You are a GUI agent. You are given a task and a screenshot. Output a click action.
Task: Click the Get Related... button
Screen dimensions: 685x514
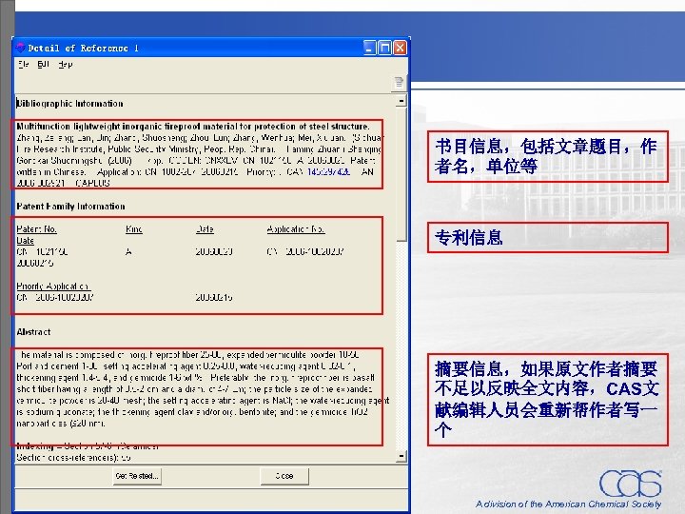(x=137, y=476)
